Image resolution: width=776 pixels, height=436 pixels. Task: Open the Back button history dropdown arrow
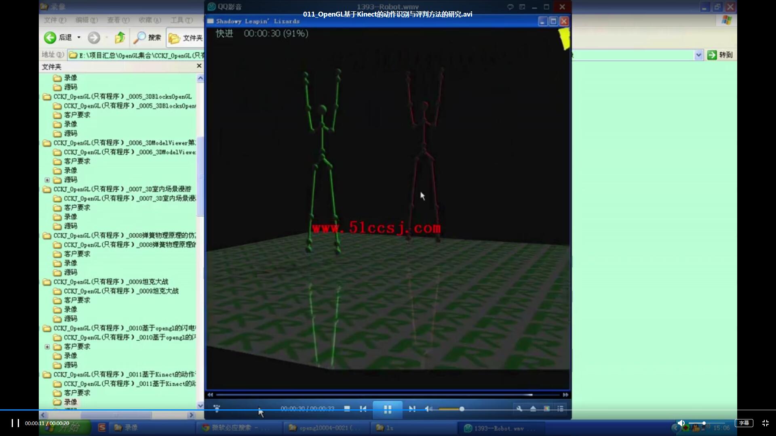[x=79, y=38]
